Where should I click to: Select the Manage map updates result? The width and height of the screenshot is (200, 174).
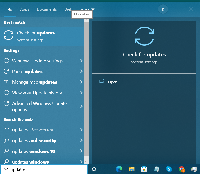coord(42,82)
